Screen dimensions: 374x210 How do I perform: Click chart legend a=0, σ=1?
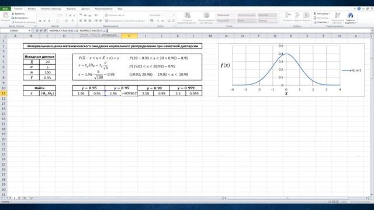(352, 71)
